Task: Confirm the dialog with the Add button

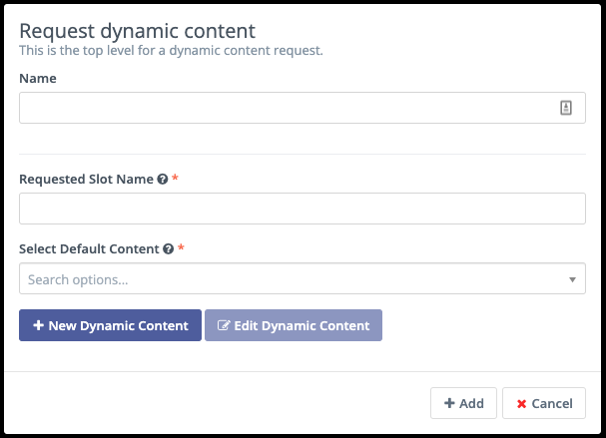Action: [x=463, y=404]
